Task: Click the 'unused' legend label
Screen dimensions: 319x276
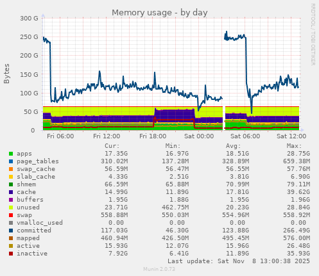Action: pyautogui.click(x=28, y=207)
